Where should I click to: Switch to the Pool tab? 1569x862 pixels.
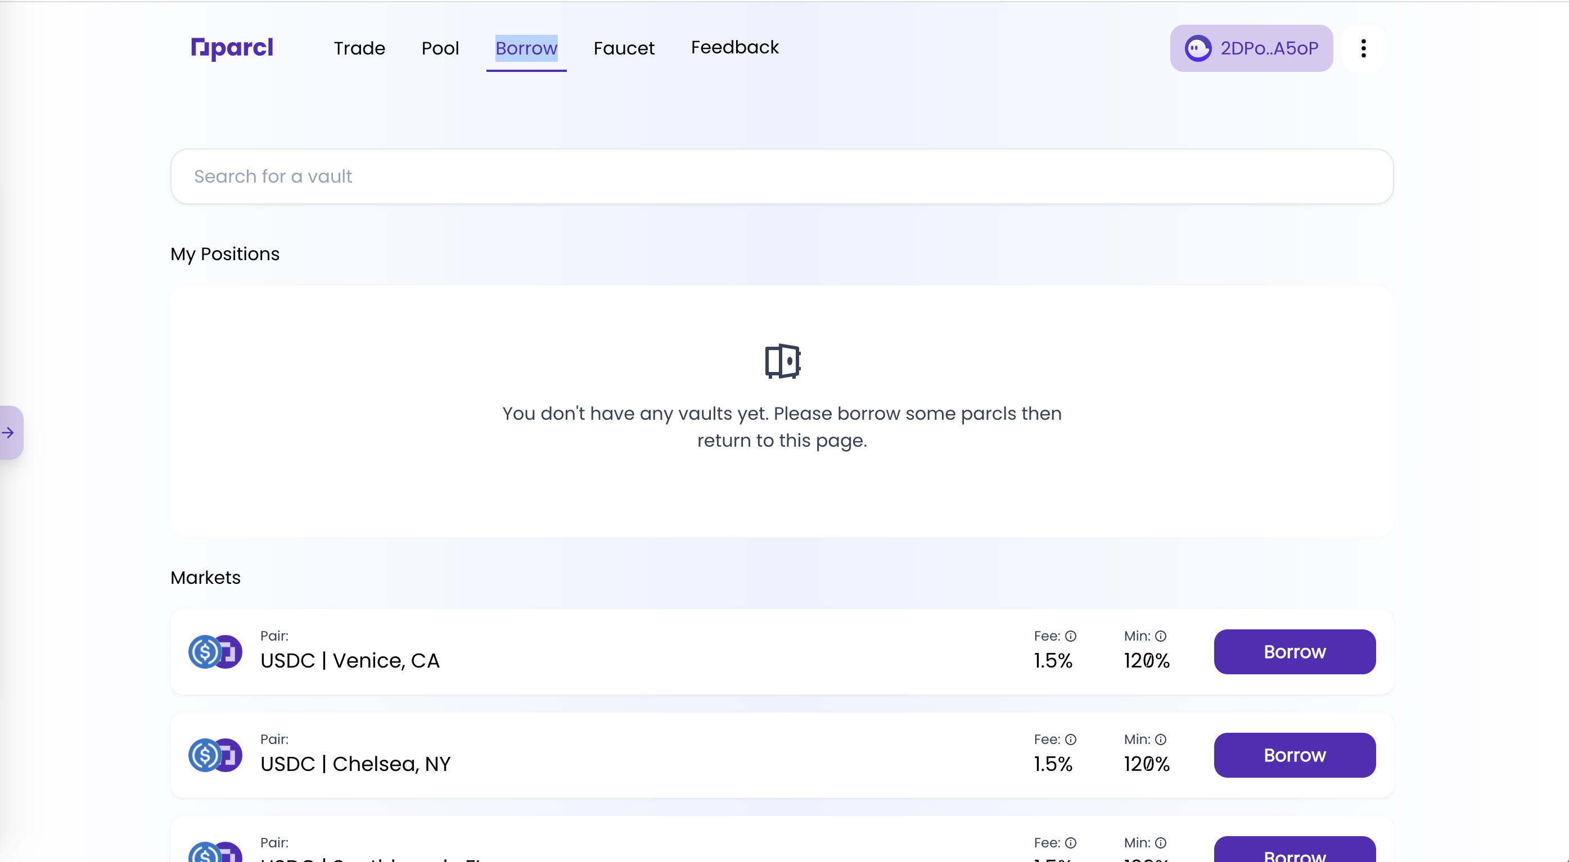(440, 48)
